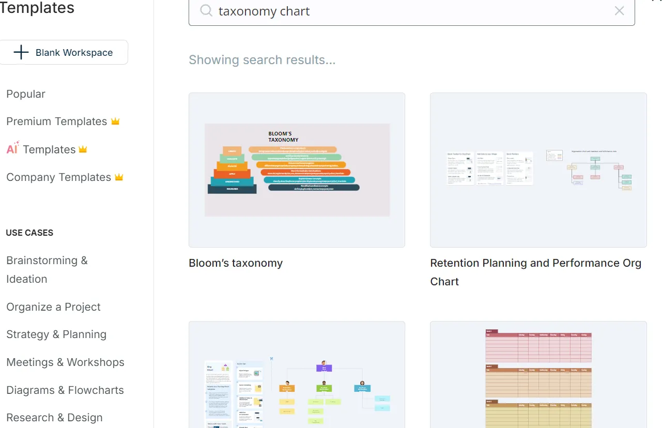Clear the taxonomy chart search text

[x=619, y=11]
